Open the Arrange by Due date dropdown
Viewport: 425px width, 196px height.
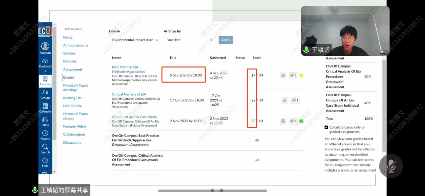(x=189, y=40)
